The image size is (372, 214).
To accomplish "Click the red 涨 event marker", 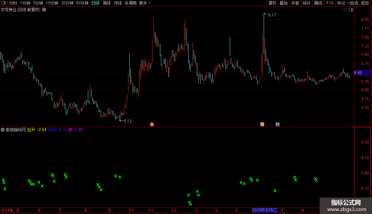I will 152,124.
